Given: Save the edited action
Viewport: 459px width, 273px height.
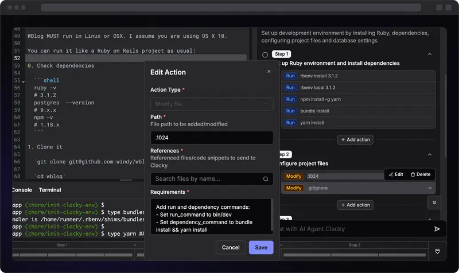Looking at the screenshot, I should pyautogui.click(x=261, y=247).
